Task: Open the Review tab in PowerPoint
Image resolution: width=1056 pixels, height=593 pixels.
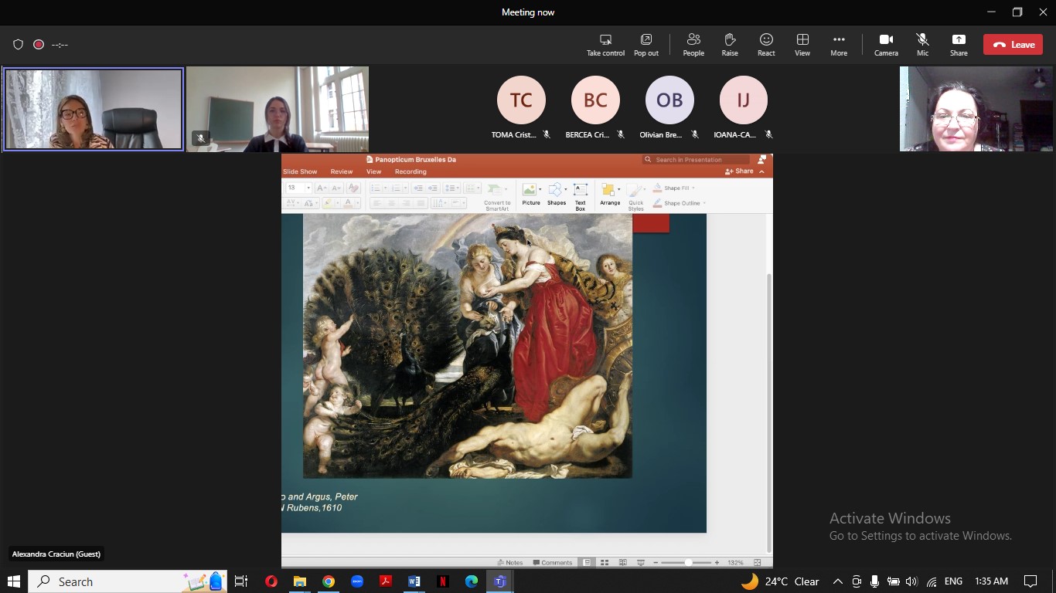Action: coord(342,171)
